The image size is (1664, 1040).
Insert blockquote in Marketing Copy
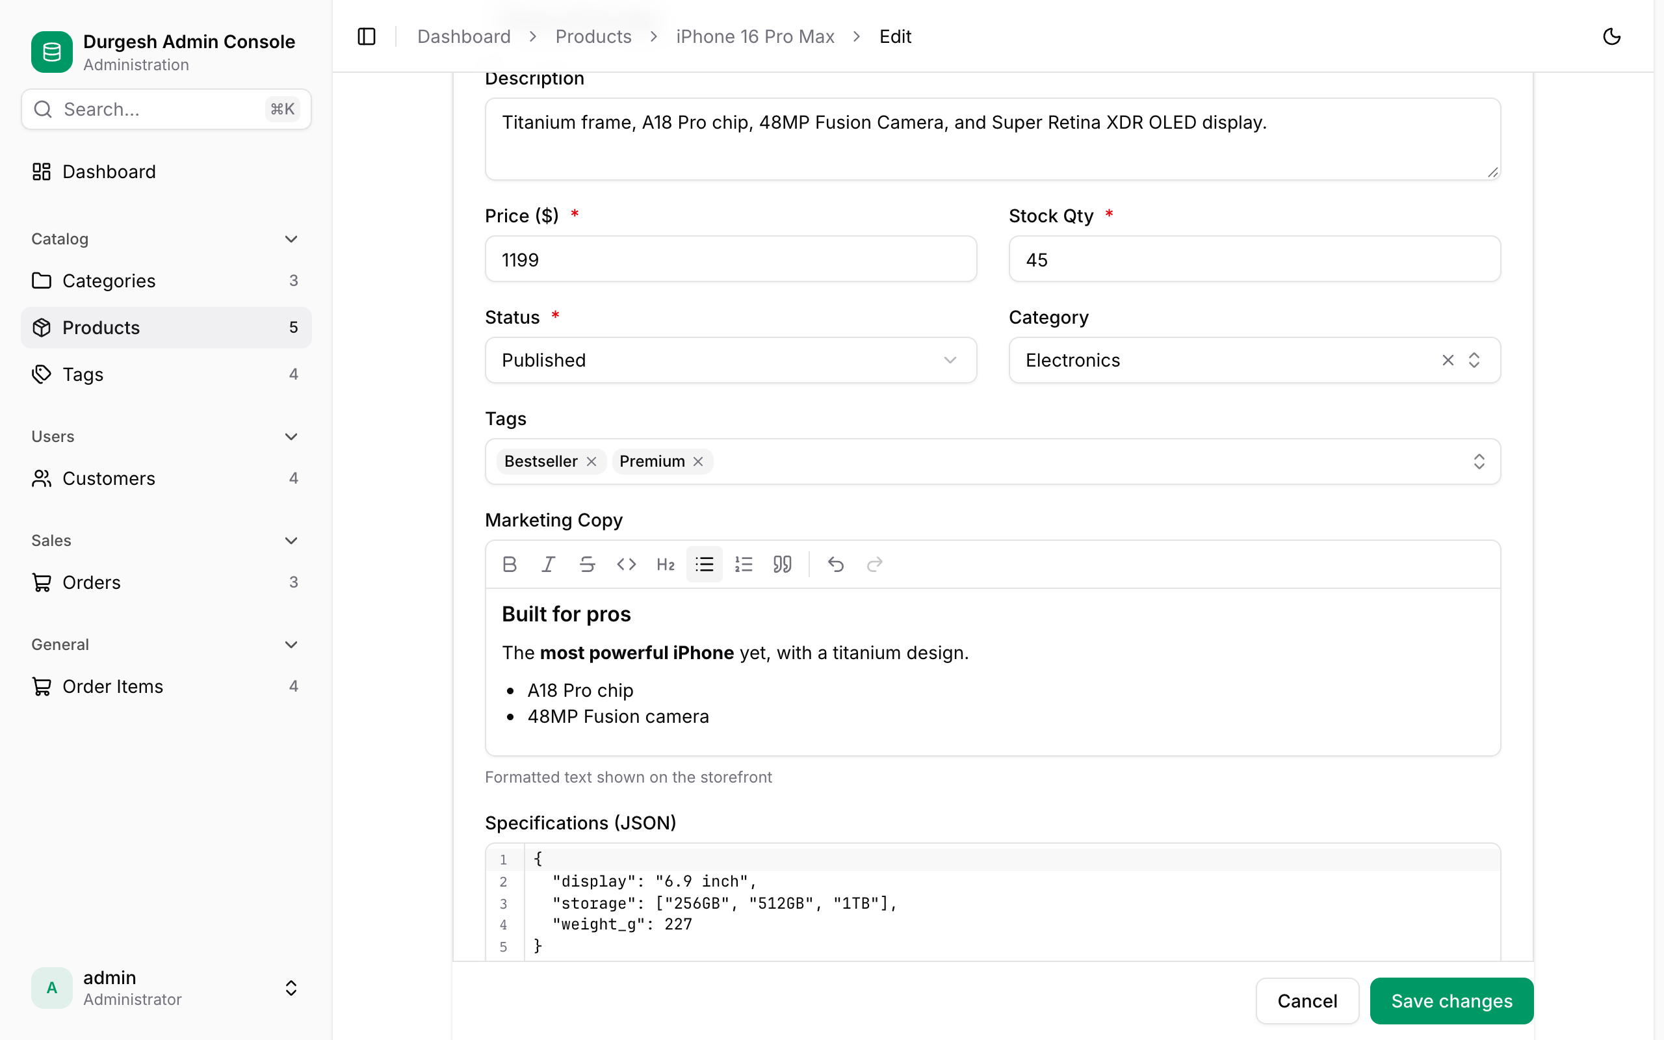click(x=783, y=565)
